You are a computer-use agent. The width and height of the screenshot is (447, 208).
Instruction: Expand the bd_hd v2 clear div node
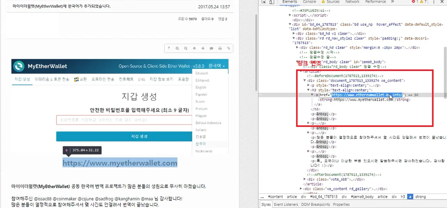tap(294, 34)
